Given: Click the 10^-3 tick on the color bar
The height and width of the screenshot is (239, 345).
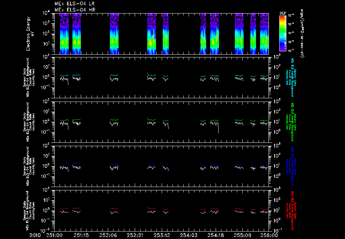Looking at the screenshot, I should click(291, 15).
